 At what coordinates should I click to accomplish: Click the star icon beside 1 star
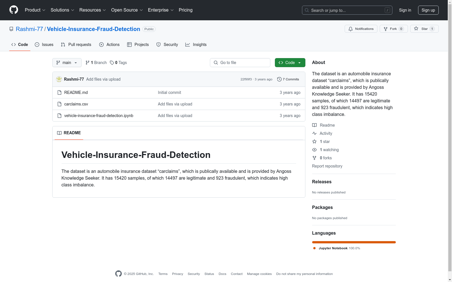pyautogui.click(x=314, y=142)
